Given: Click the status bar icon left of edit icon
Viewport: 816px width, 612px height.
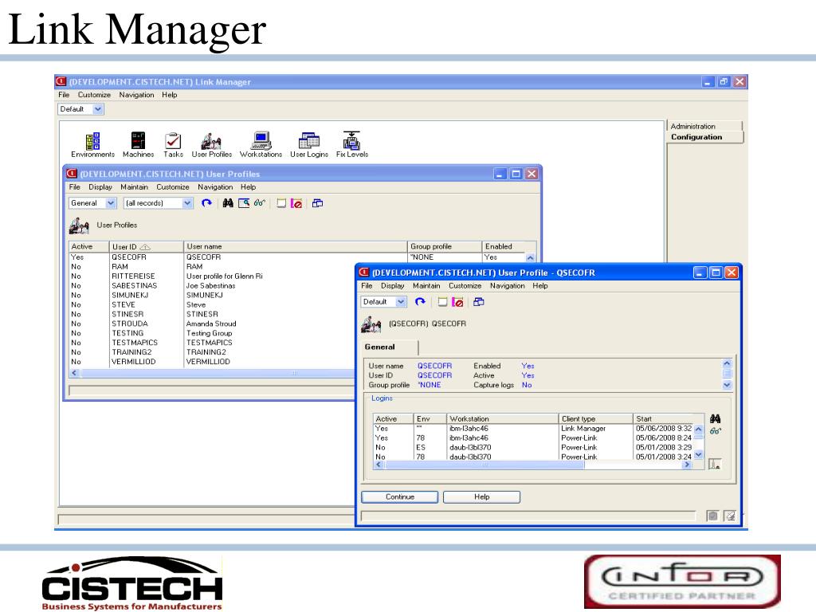Looking at the screenshot, I should click(712, 516).
